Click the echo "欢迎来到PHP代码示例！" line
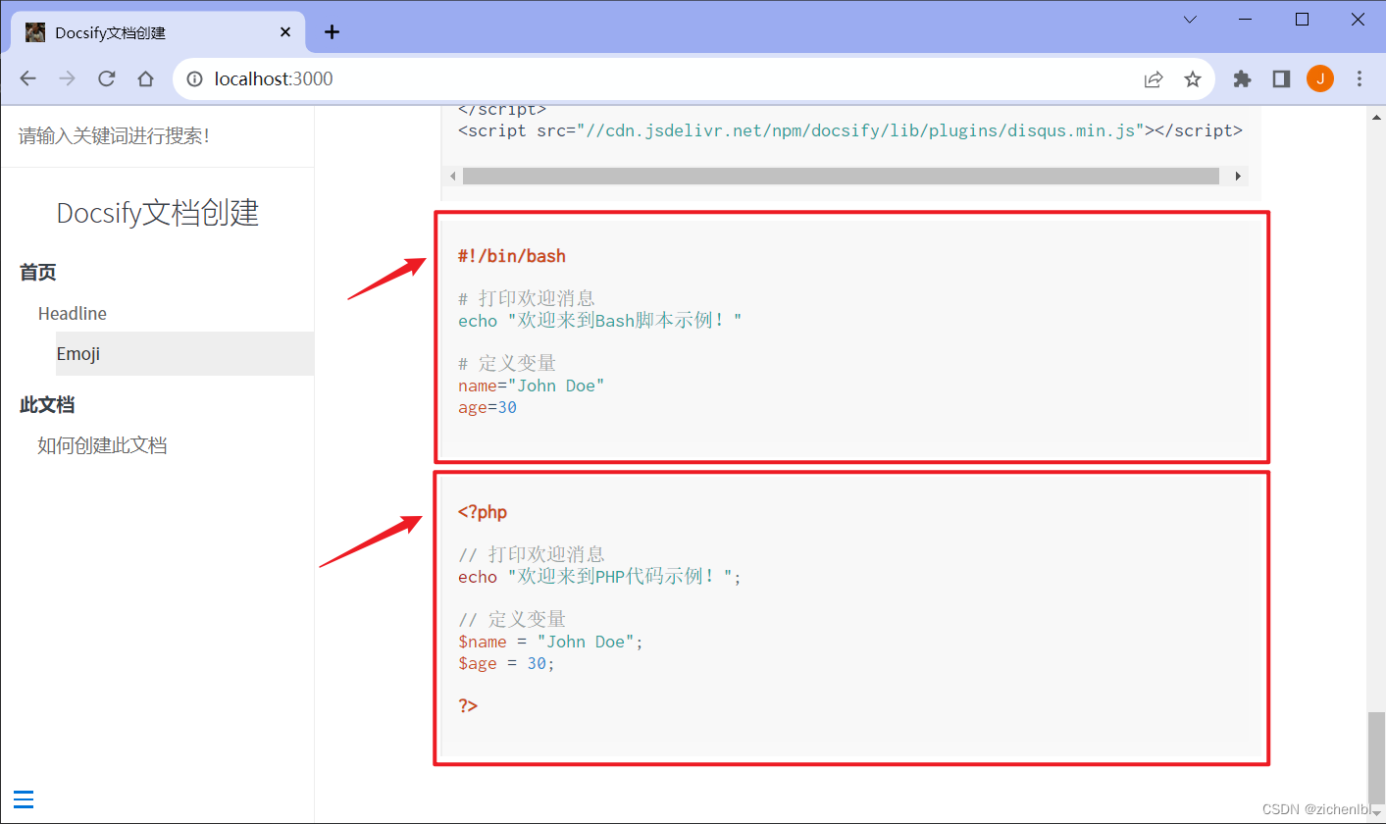 click(x=600, y=577)
